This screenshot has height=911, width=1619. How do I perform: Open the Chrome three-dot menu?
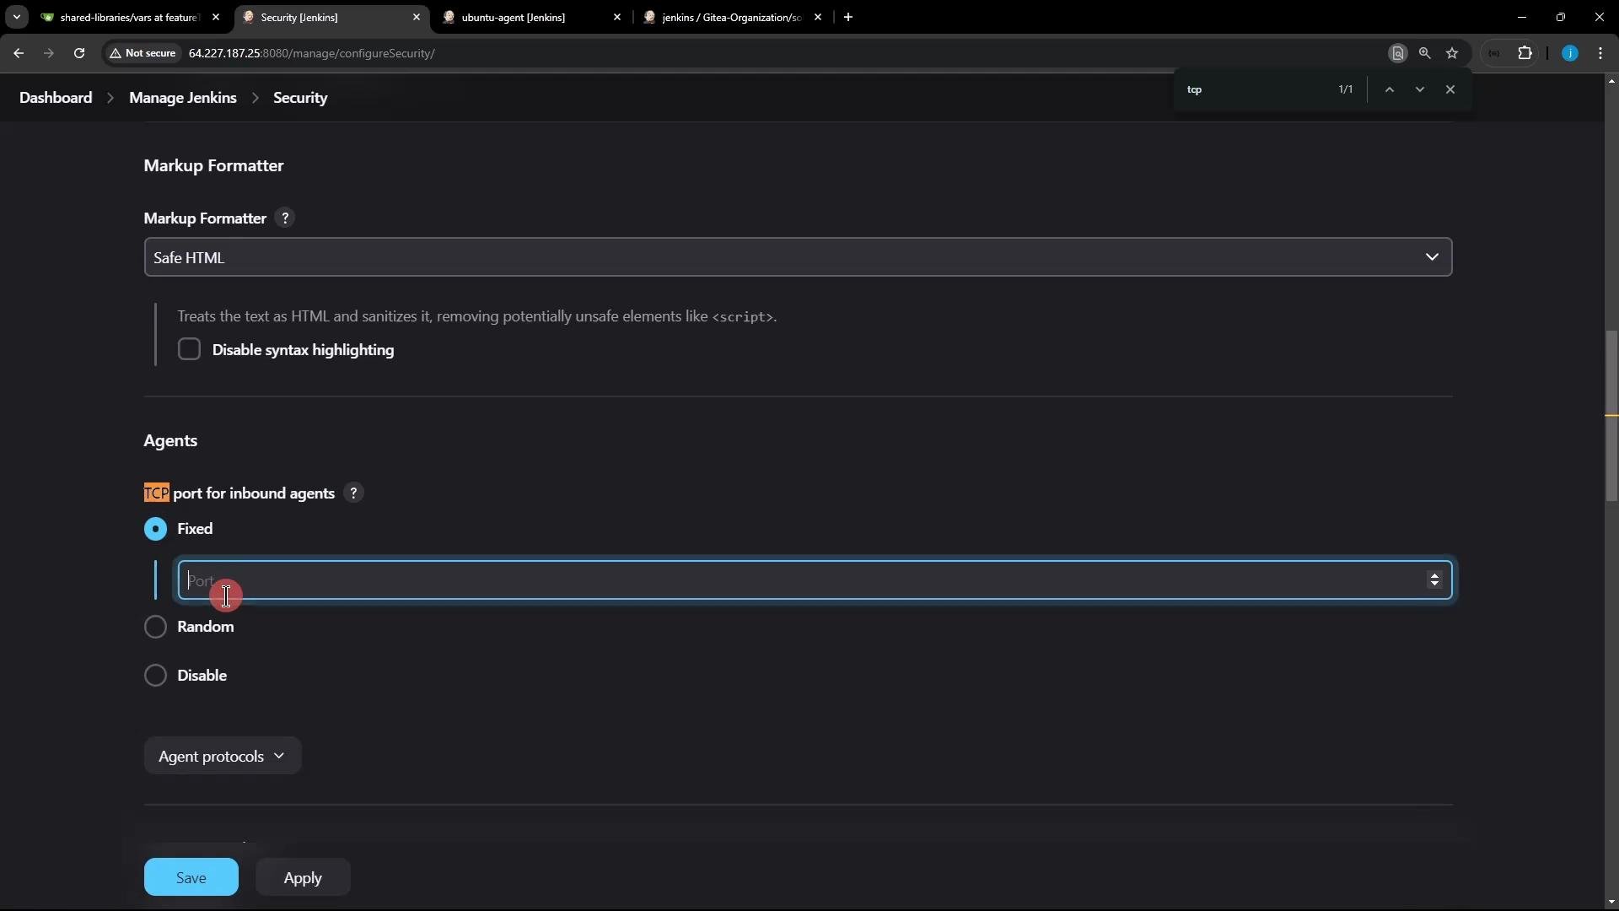click(1600, 53)
